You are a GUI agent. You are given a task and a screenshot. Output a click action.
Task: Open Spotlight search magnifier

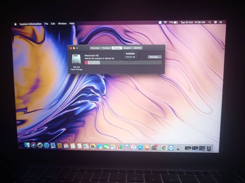[210, 22]
